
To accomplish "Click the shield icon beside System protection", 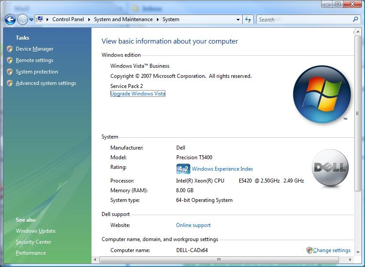I will pyautogui.click(x=10, y=71).
